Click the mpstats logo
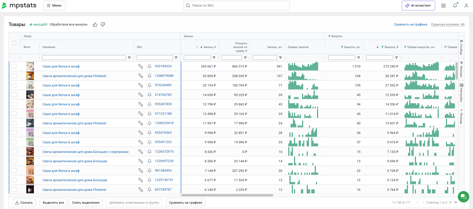The height and width of the screenshot is (209, 473). click(19, 6)
